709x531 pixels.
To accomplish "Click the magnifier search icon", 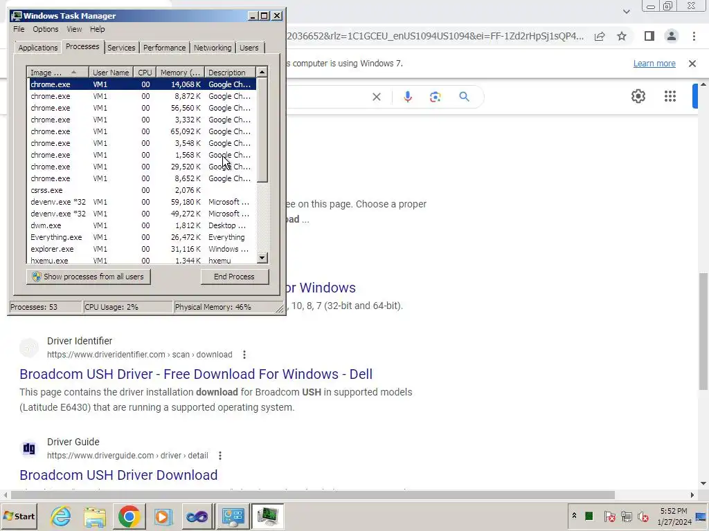I will pyautogui.click(x=464, y=96).
